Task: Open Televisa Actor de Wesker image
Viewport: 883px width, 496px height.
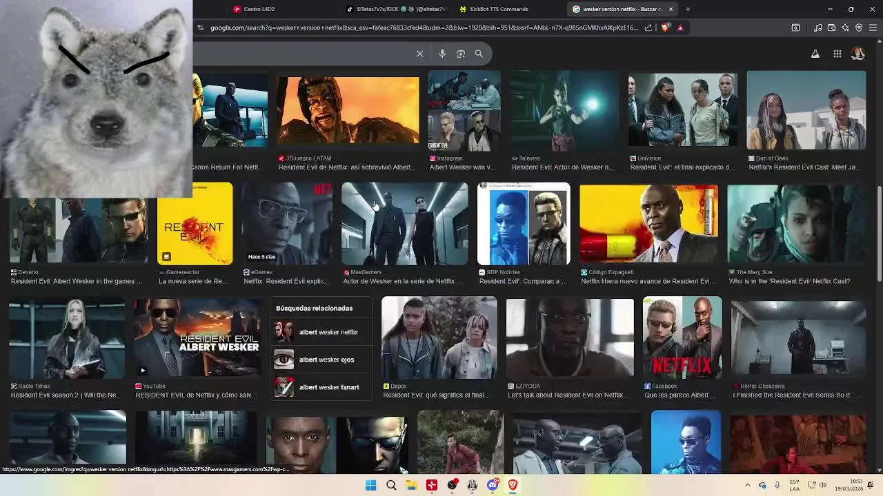Action: (x=565, y=110)
